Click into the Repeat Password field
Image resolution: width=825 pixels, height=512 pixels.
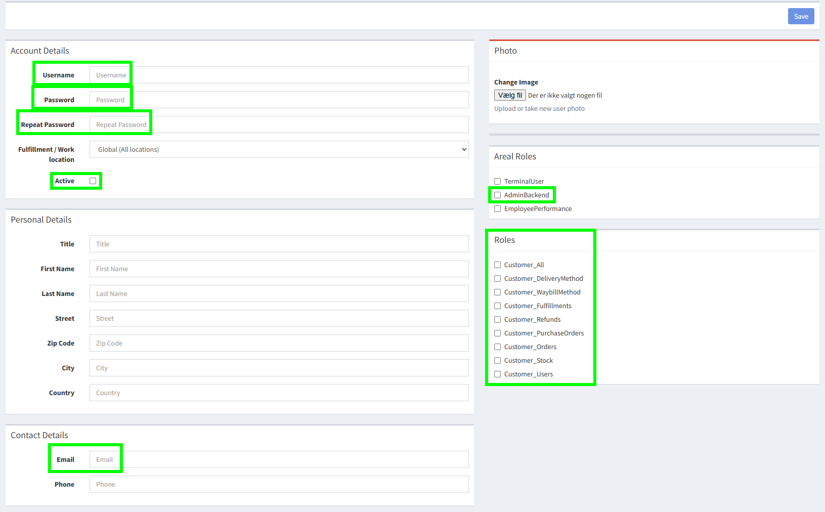279,124
